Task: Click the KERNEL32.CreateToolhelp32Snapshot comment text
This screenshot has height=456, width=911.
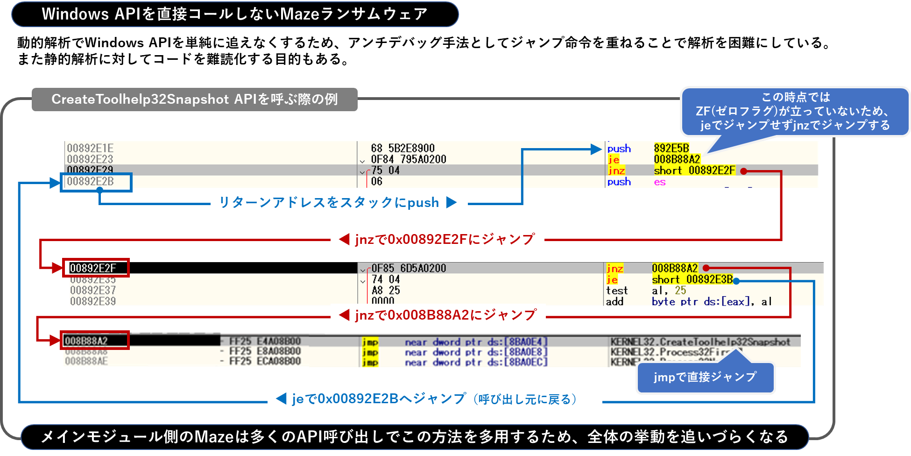Action: coord(700,342)
